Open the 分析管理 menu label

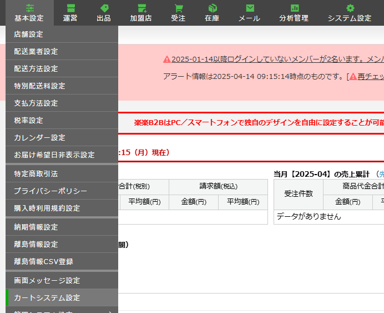coord(294,18)
